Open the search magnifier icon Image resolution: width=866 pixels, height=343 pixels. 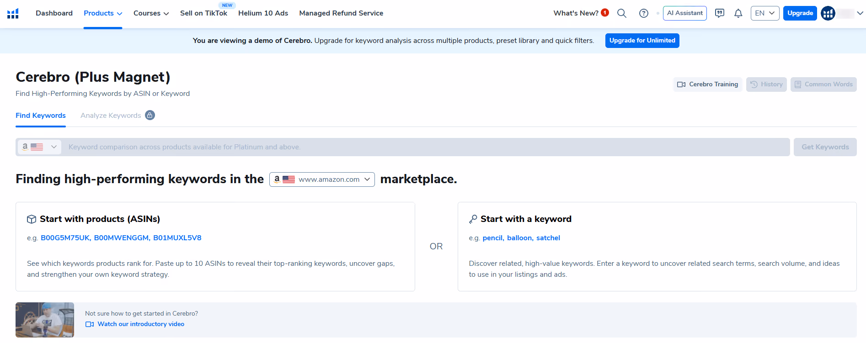[x=622, y=13]
